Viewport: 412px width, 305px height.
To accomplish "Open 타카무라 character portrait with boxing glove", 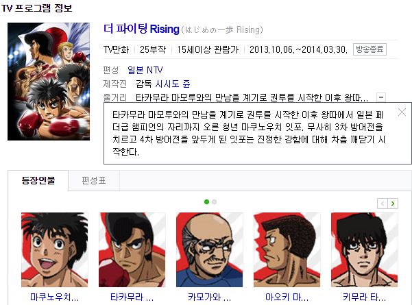I will point(132,250).
